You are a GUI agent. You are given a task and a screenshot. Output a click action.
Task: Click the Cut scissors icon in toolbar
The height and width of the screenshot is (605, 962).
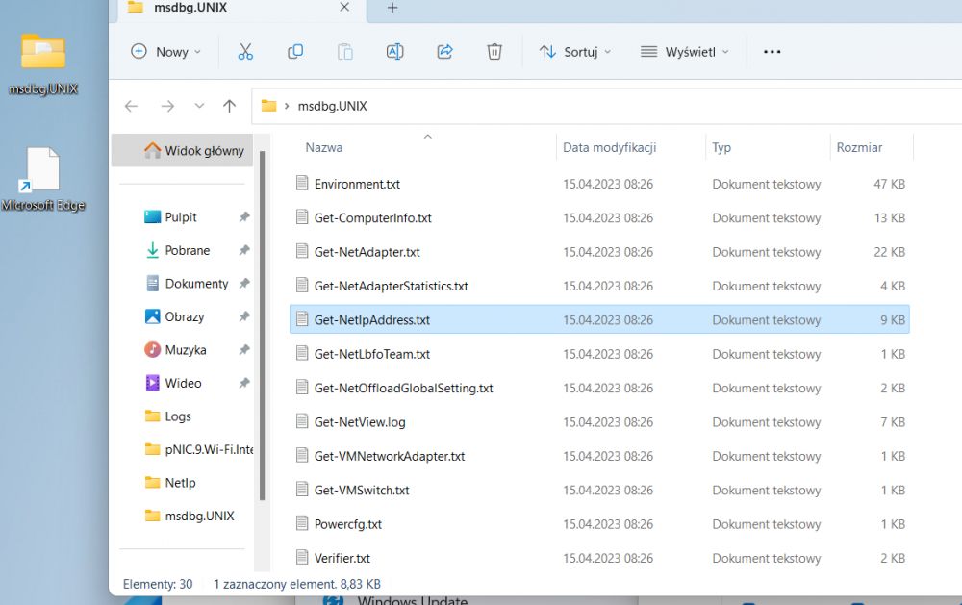click(x=245, y=52)
